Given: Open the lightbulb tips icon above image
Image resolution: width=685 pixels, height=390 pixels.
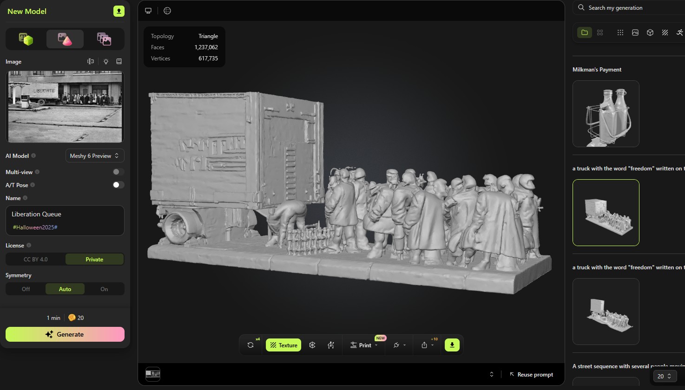Looking at the screenshot, I should [x=106, y=62].
